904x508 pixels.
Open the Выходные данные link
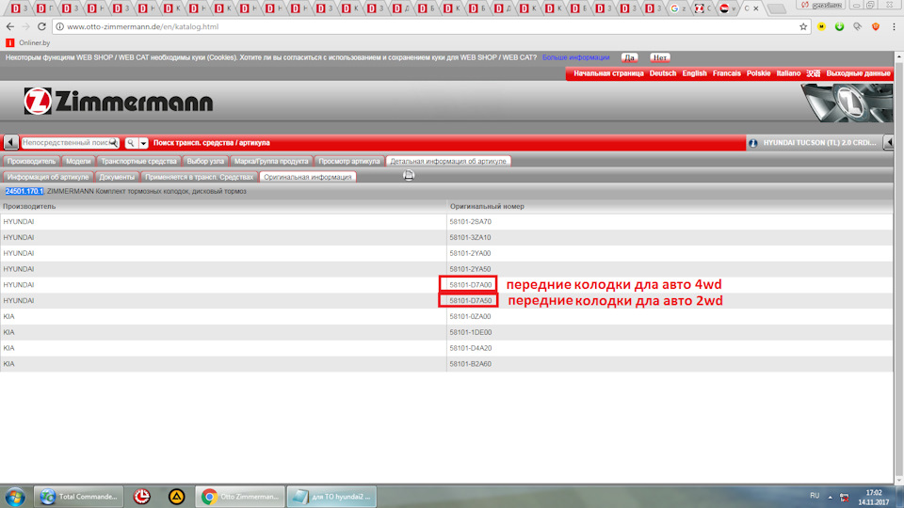[x=858, y=73]
